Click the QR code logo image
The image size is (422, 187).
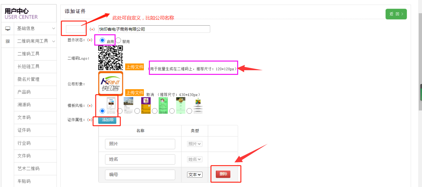click(x=111, y=57)
